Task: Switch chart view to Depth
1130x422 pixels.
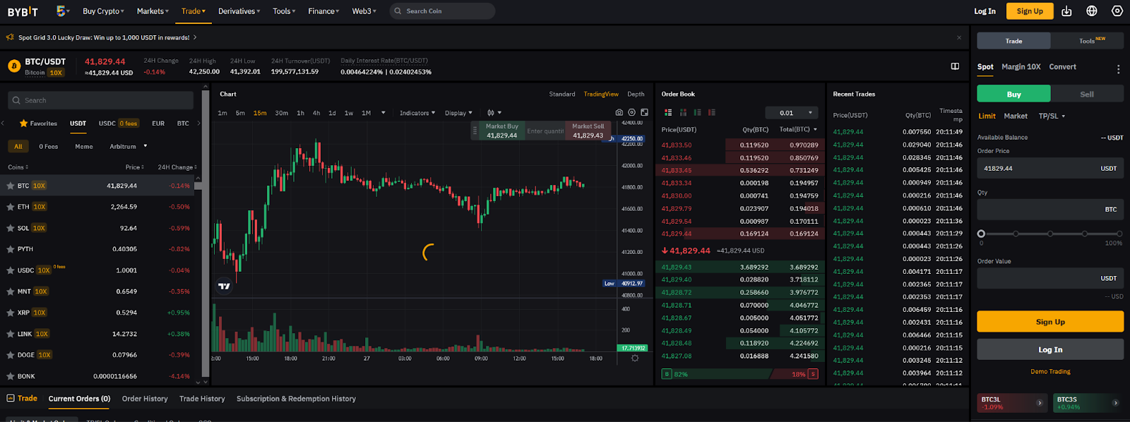Action: tap(636, 94)
